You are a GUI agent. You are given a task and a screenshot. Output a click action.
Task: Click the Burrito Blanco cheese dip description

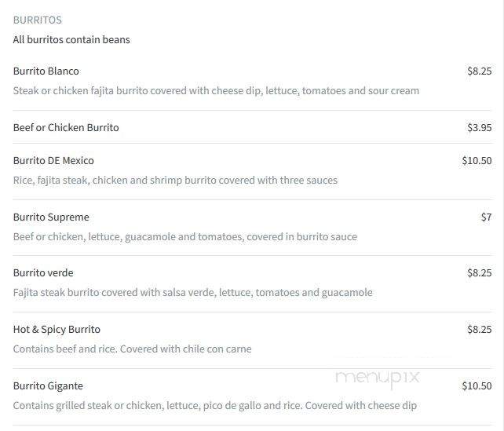[216, 91]
